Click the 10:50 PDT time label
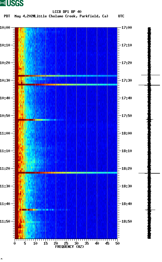Screen dimensions: 162x262 [x=5, y=116]
